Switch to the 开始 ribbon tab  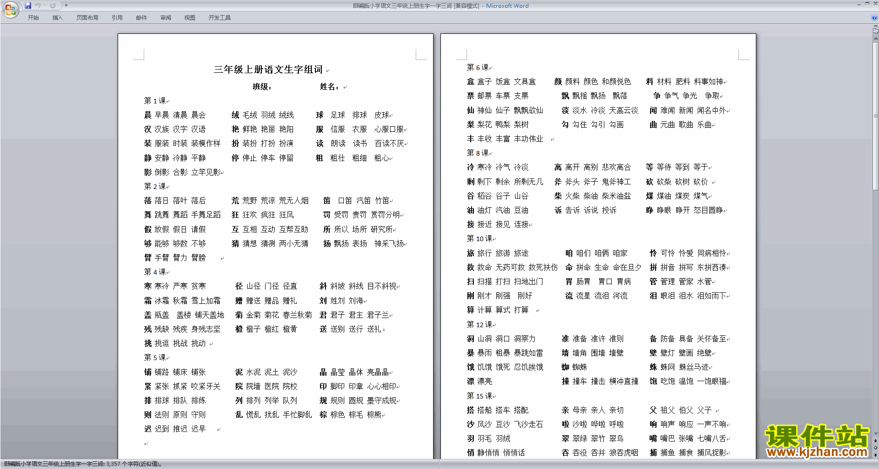(33, 18)
